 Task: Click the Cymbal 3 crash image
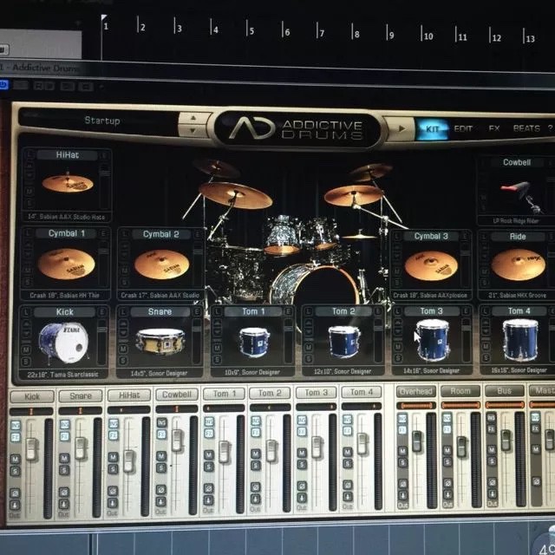[431, 264]
